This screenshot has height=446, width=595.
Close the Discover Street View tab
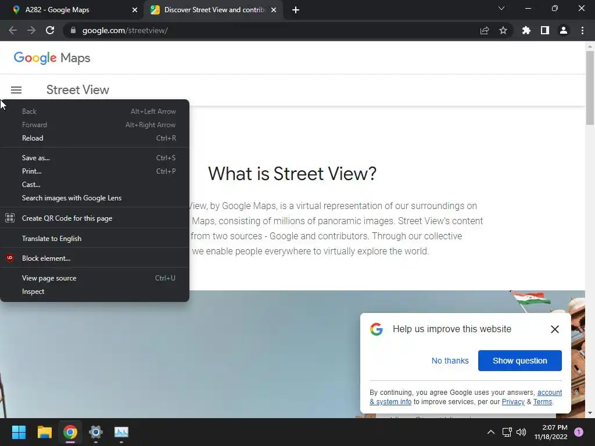(x=274, y=10)
